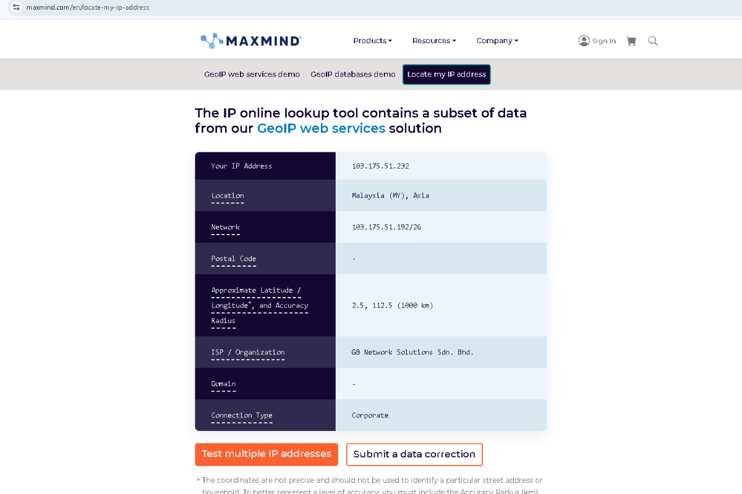The height and width of the screenshot is (494, 742).
Task: Click the Network label tooltip
Action: [x=225, y=227]
